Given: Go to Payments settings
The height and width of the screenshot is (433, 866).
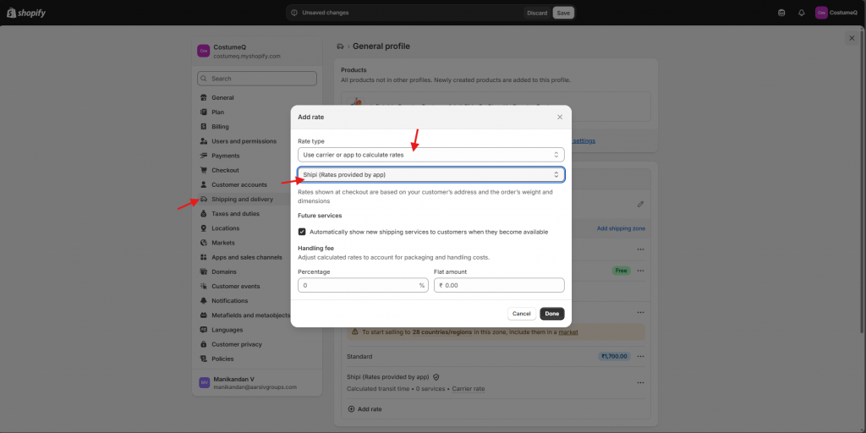Looking at the screenshot, I should tap(225, 156).
